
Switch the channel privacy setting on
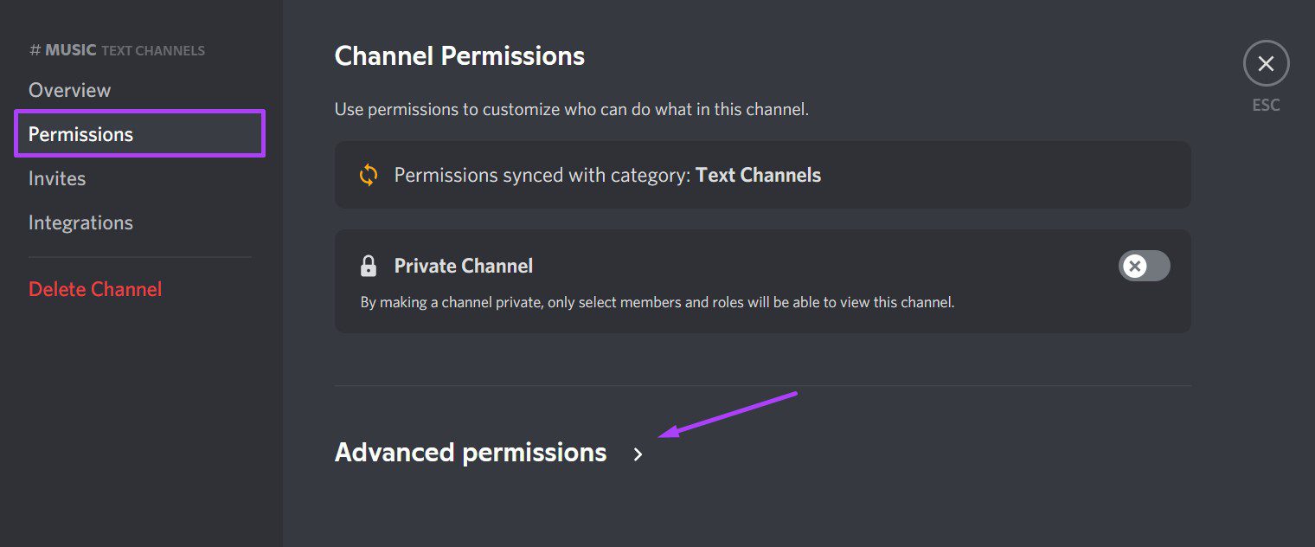click(1144, 266)
